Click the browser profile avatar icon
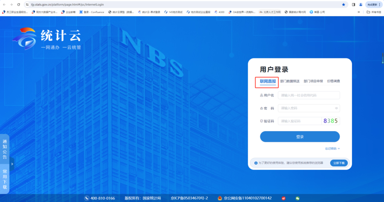 361,5
